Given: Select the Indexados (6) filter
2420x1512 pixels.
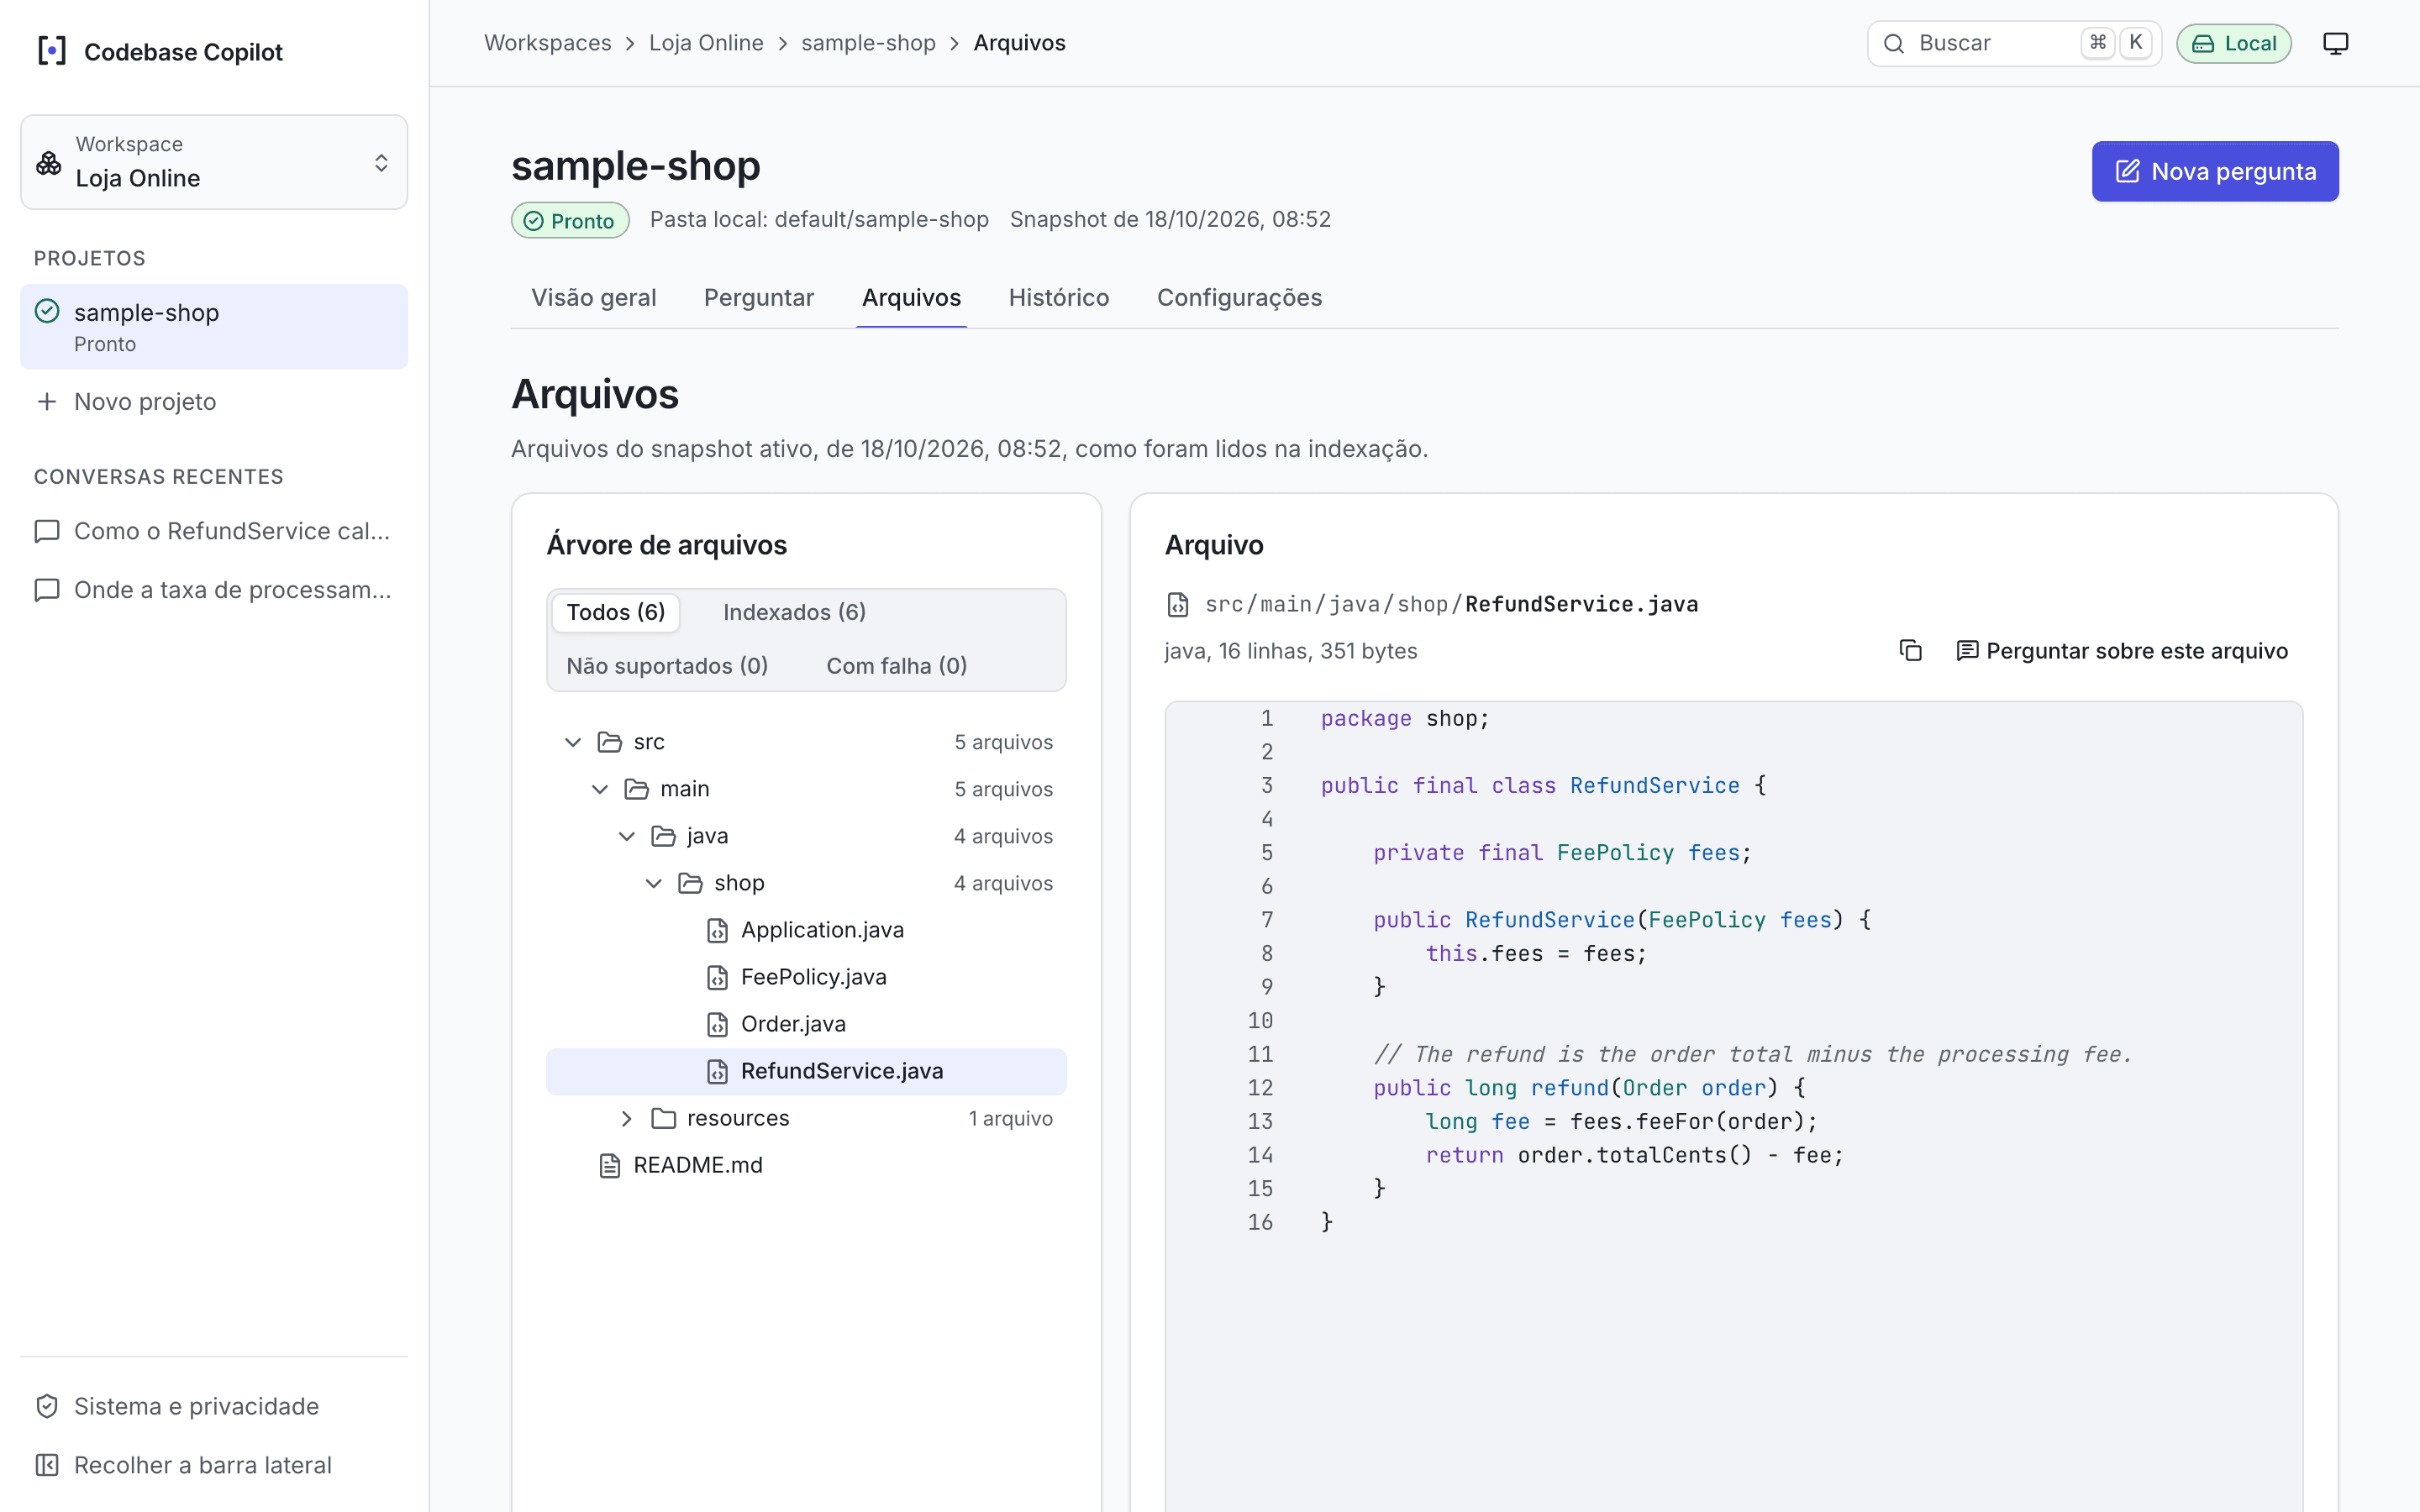Looking at the screenshot, I should tap(794, 612).
